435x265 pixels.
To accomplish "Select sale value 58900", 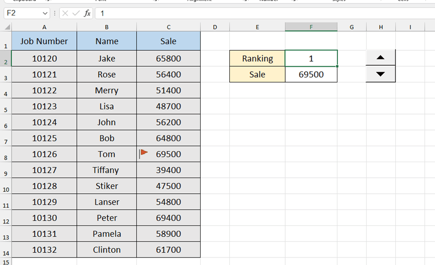I will (168, 234).
